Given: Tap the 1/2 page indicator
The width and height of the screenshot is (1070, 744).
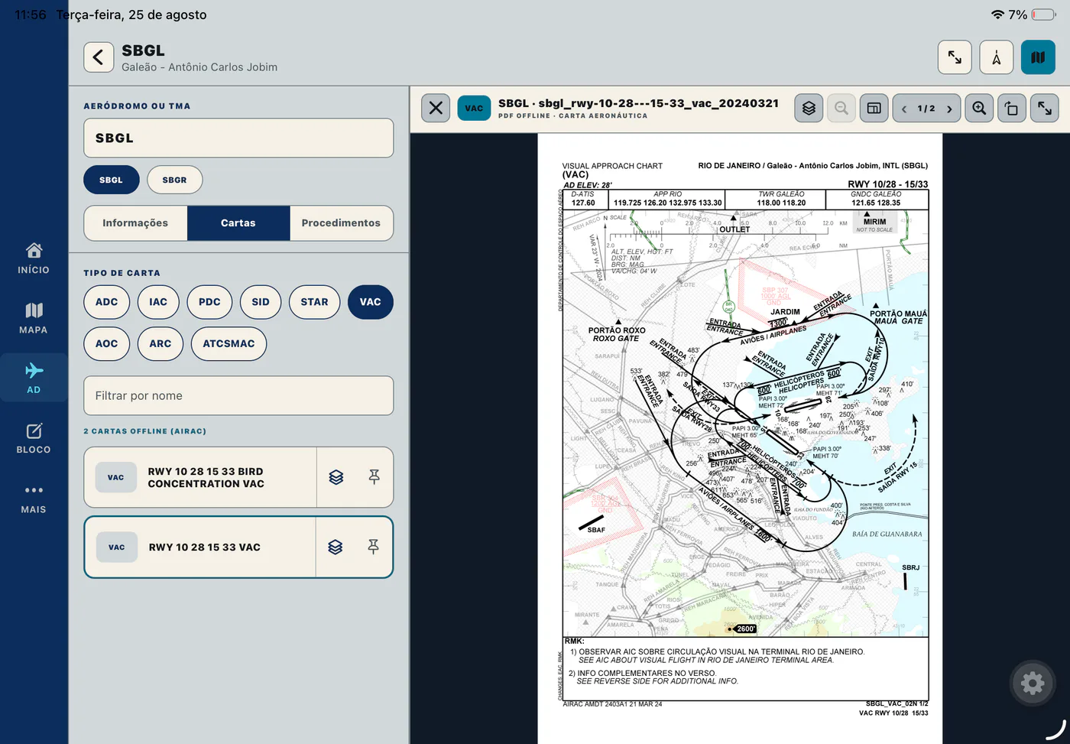Looking at the screenshot, I should pos(926,109).
